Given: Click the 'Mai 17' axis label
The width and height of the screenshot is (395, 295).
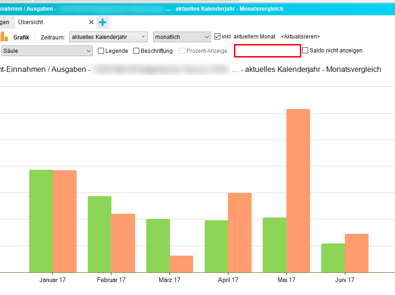Looking at the screenshot, I should [x=286, y=280].
